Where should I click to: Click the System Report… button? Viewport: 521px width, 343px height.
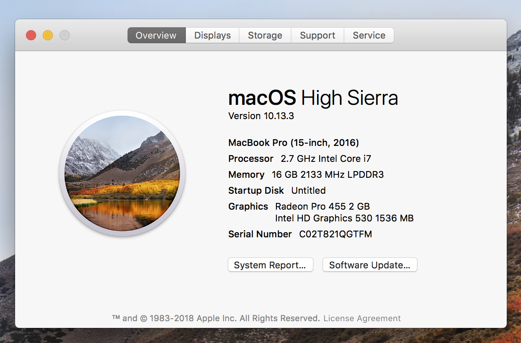(270, 265)
